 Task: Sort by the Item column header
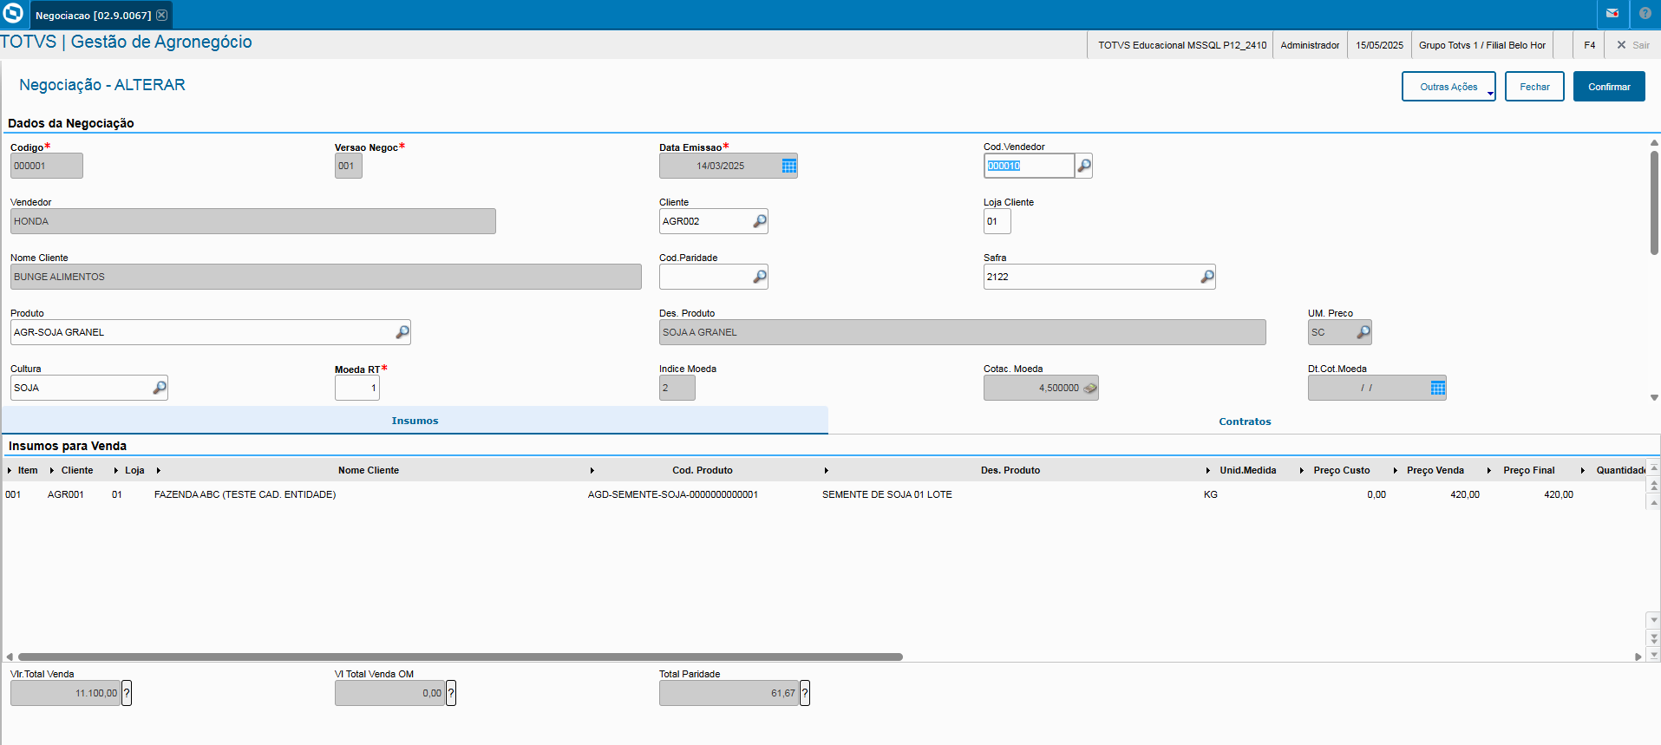click(x=28, y=470)
